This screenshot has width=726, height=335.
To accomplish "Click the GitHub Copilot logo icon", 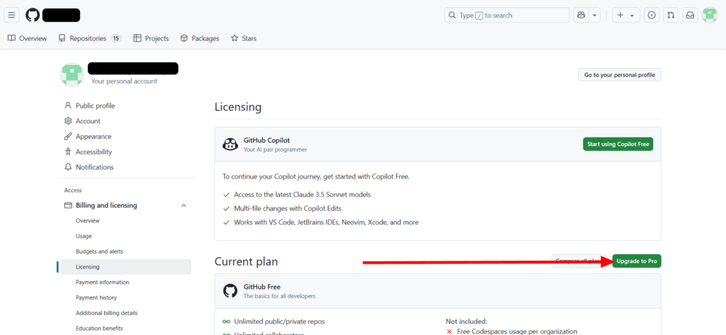I will pos(230,144).
